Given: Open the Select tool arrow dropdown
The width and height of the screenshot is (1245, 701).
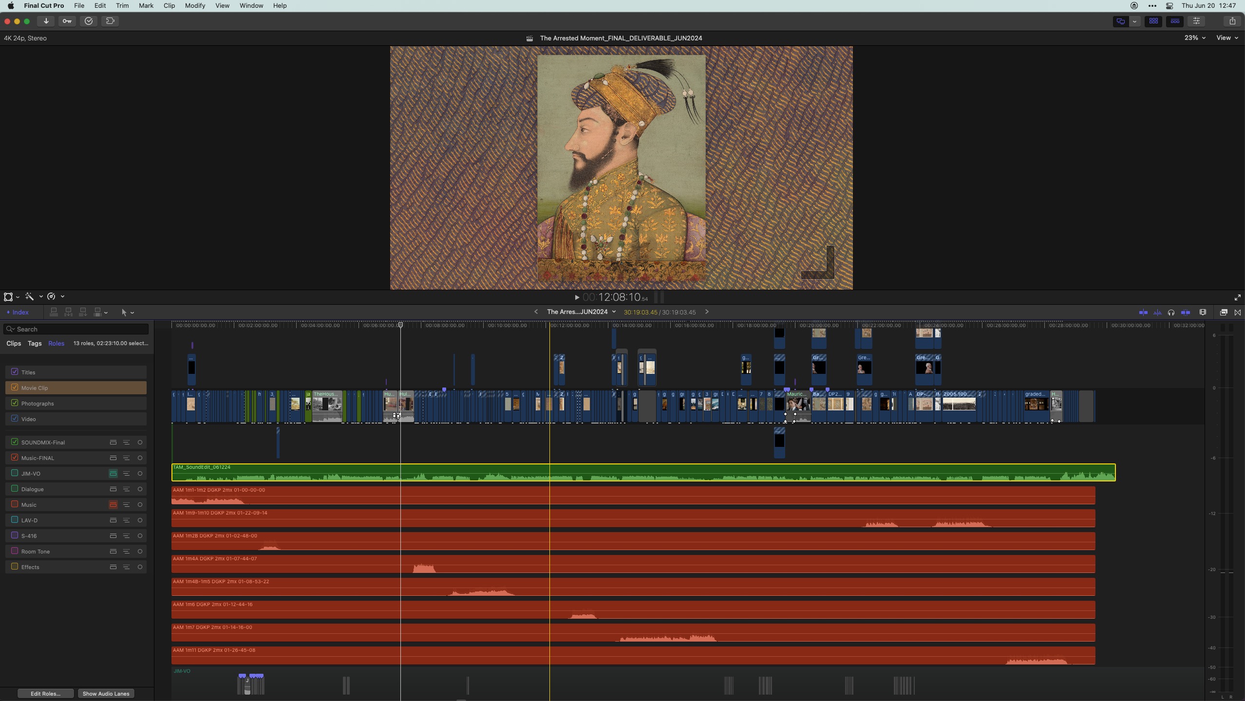Looking at the screenshot, I should pyautogui.click(x=127, y=313).
